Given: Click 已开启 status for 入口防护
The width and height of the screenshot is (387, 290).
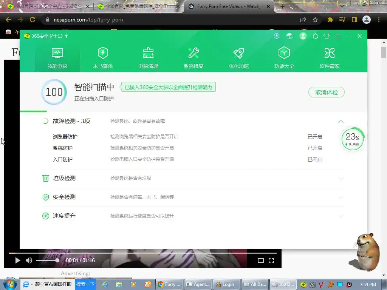Looking at the screenshot, I should pos(315,159).
